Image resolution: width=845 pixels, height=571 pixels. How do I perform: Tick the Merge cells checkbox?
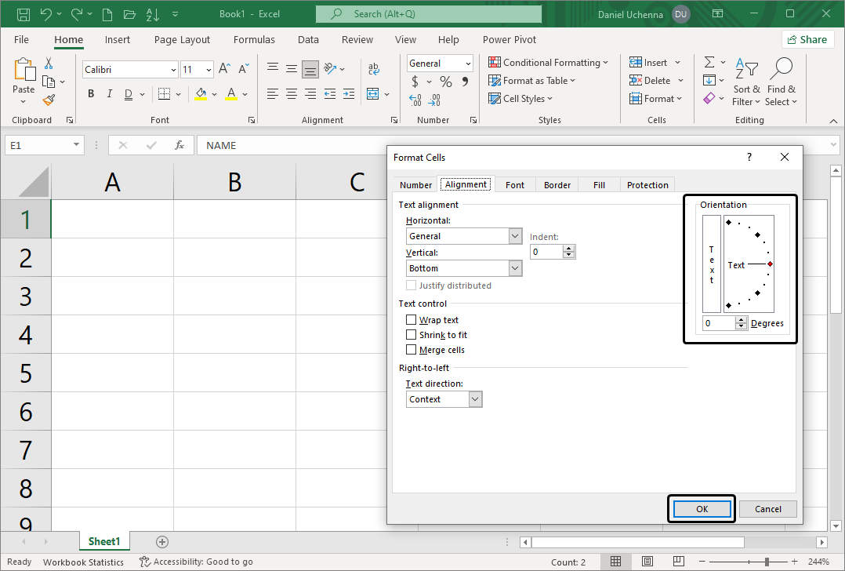point(412,350)
